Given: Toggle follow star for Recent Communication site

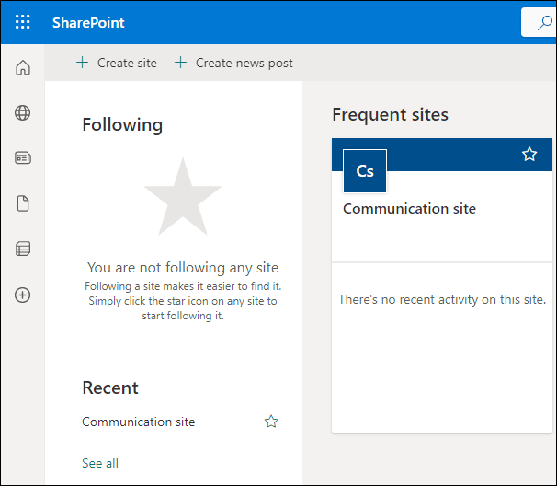Looking at the screenshot, I should (x=271, y=422).
